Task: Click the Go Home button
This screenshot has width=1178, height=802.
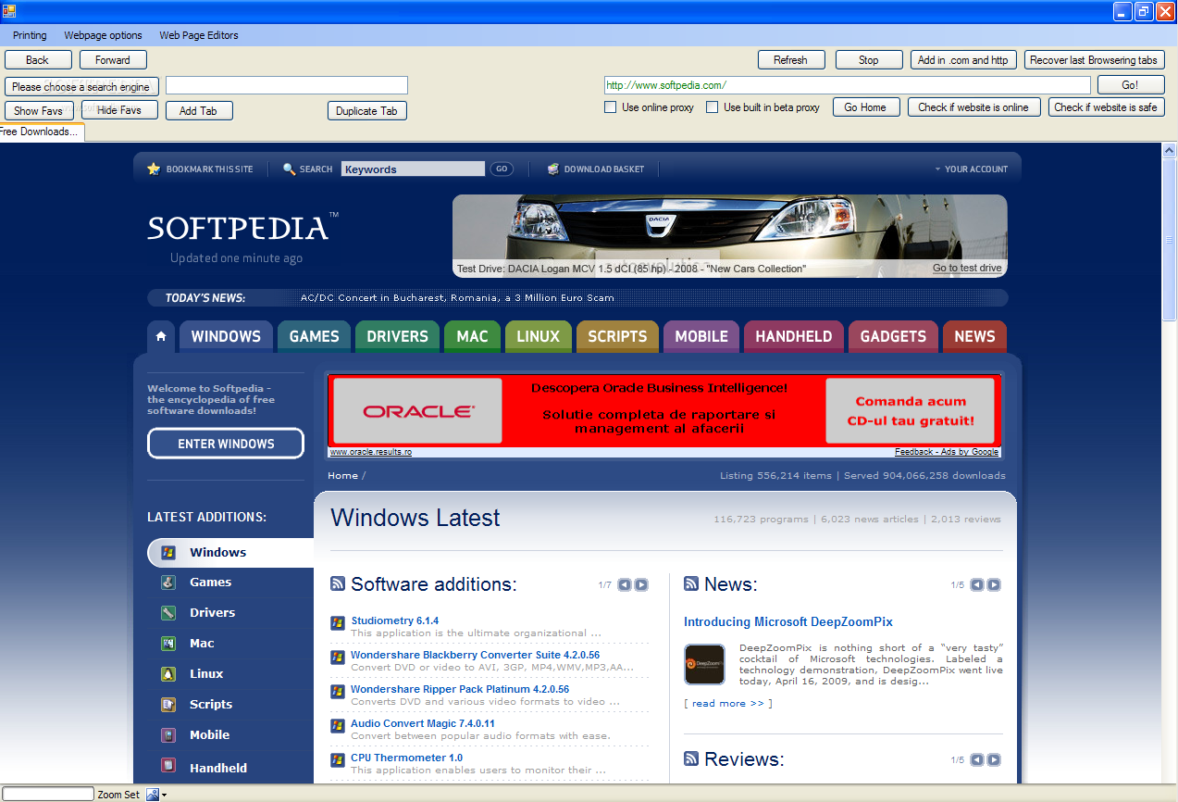Action: 866,107
